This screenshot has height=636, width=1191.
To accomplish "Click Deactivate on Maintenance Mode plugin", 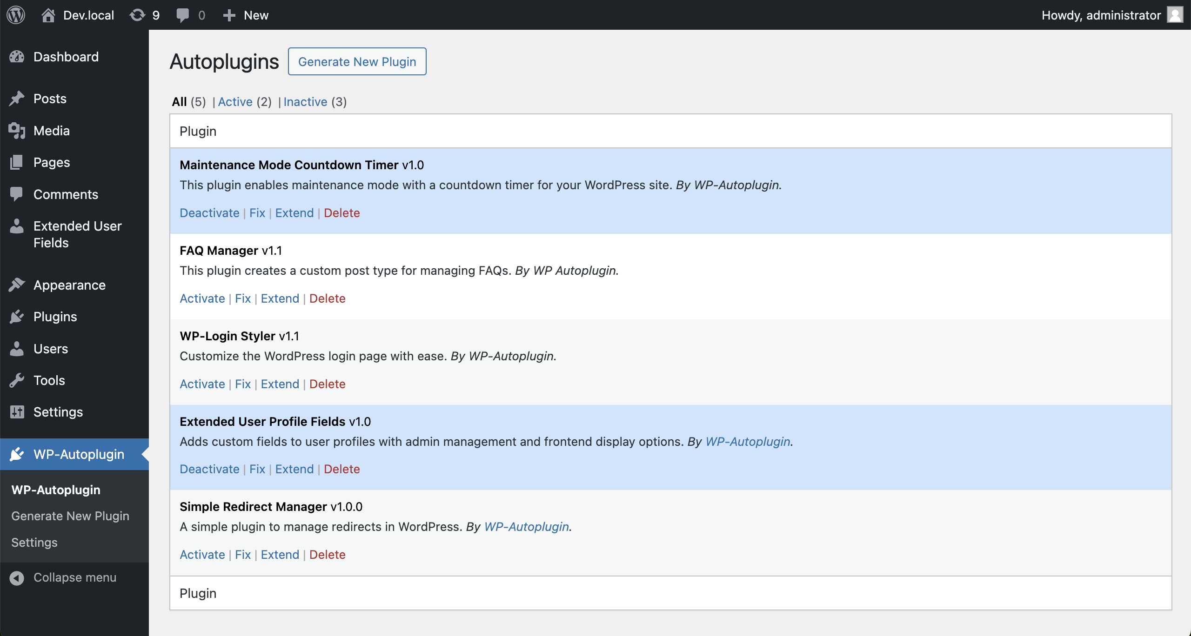I will (209, 212).
